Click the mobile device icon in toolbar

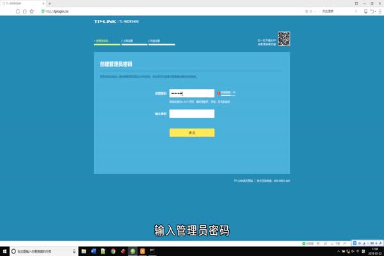[365, 12]
